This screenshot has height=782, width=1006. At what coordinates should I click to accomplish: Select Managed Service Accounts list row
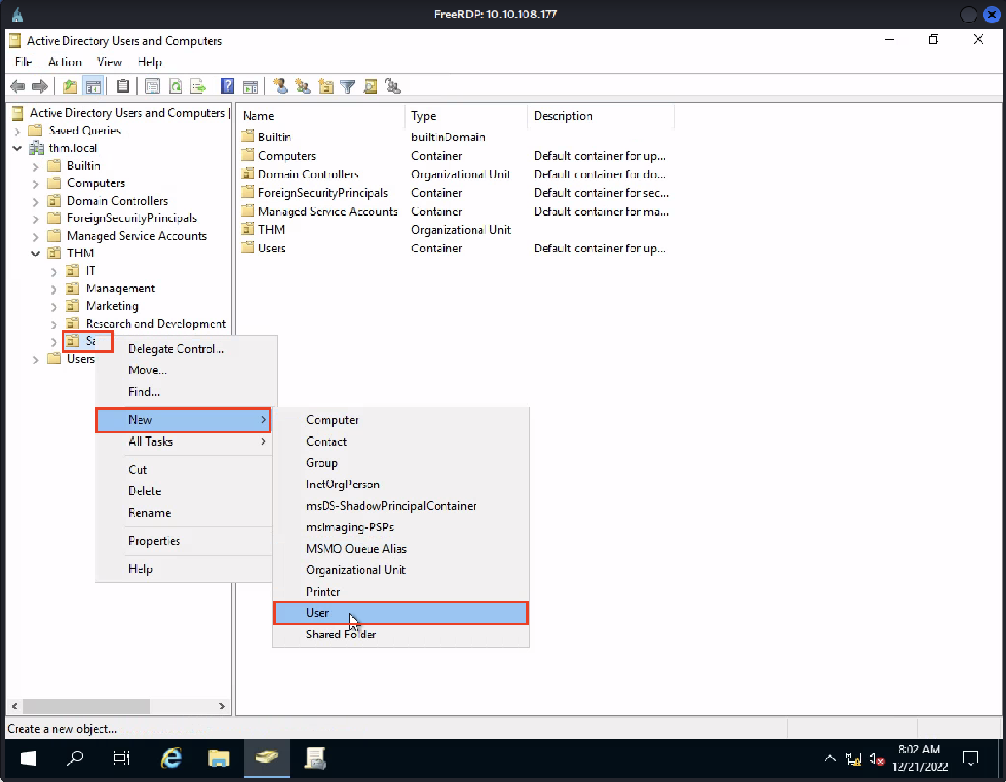coord(328,211)
